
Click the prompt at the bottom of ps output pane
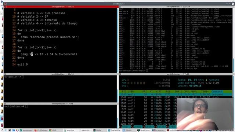[x=133, y=71]
